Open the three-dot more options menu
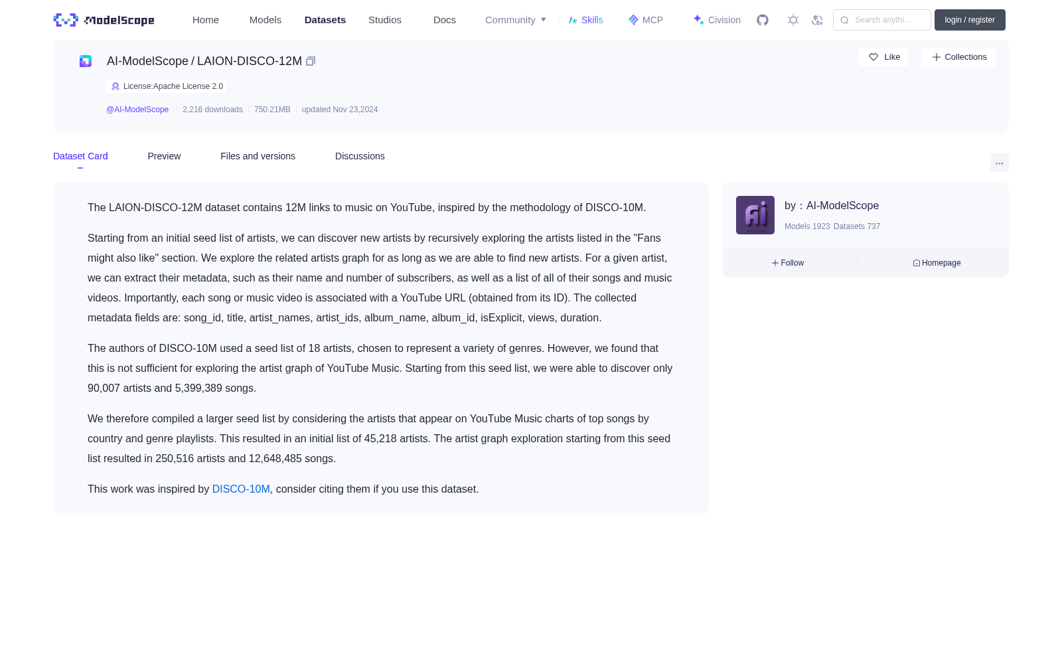This screenshot has height=664, width=1062. click(999, 163)
